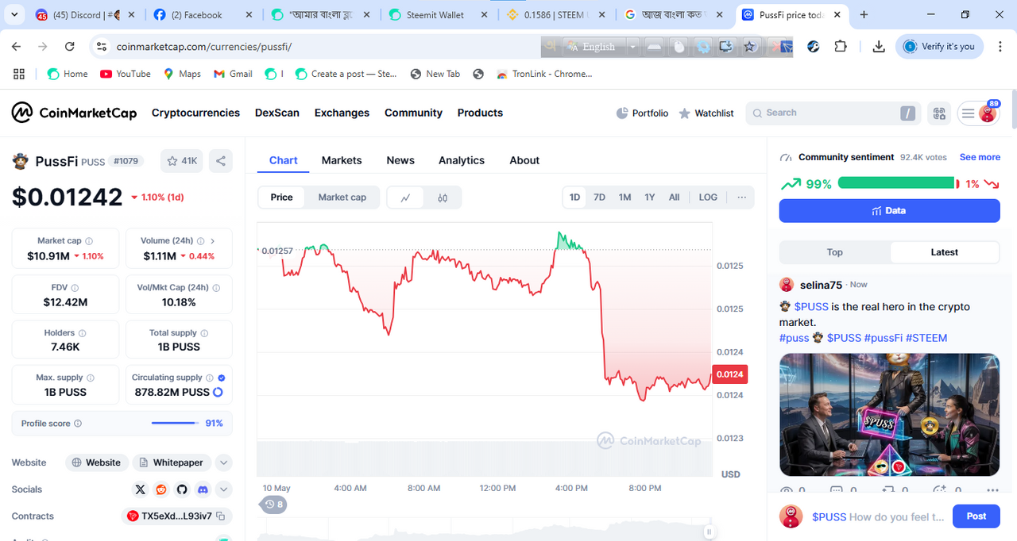Switch to the News tab
This screenshot has height=541, width=1017.
click(400, 160)
